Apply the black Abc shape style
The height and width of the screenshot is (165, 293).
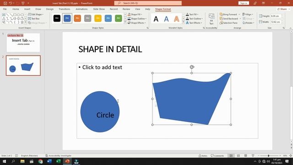[57, 18]
